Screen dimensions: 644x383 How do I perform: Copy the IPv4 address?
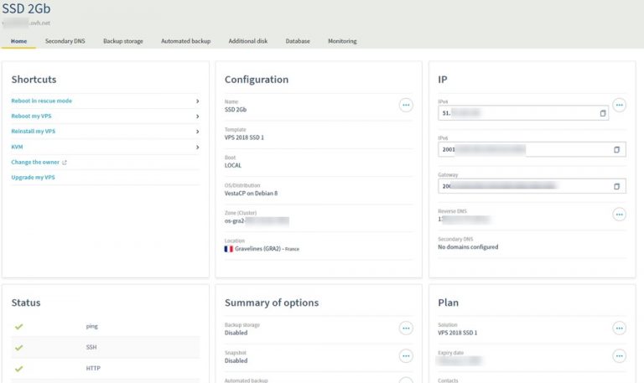click(603, 113)
